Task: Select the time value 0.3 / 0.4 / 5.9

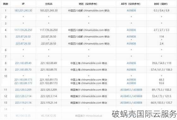Action: click(x=162, y=10)
